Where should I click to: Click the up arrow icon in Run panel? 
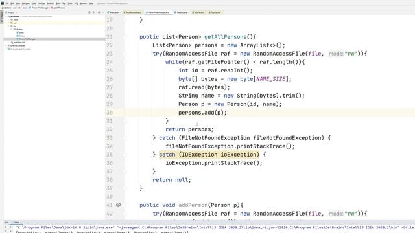pos(10,227)
